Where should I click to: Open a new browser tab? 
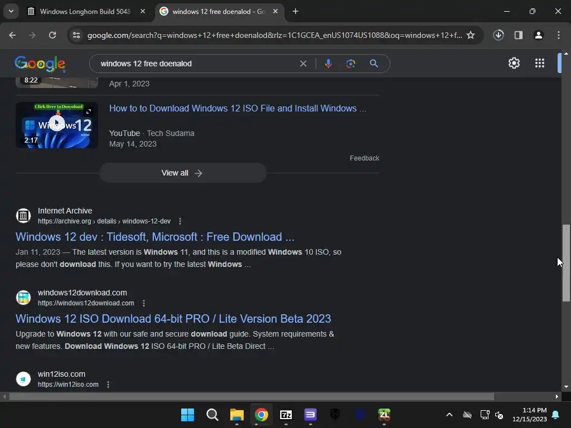pos(296,12)
